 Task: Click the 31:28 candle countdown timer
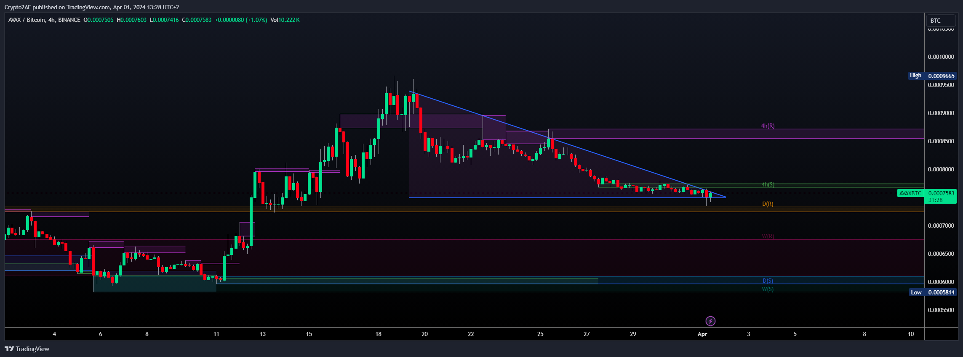[x=936, y=200]
